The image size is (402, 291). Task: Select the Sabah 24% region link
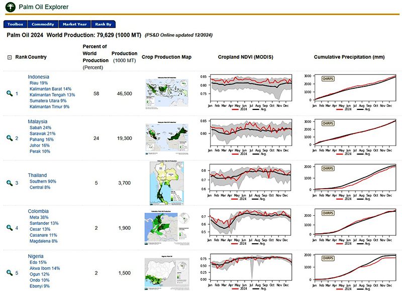click(40, 128)
